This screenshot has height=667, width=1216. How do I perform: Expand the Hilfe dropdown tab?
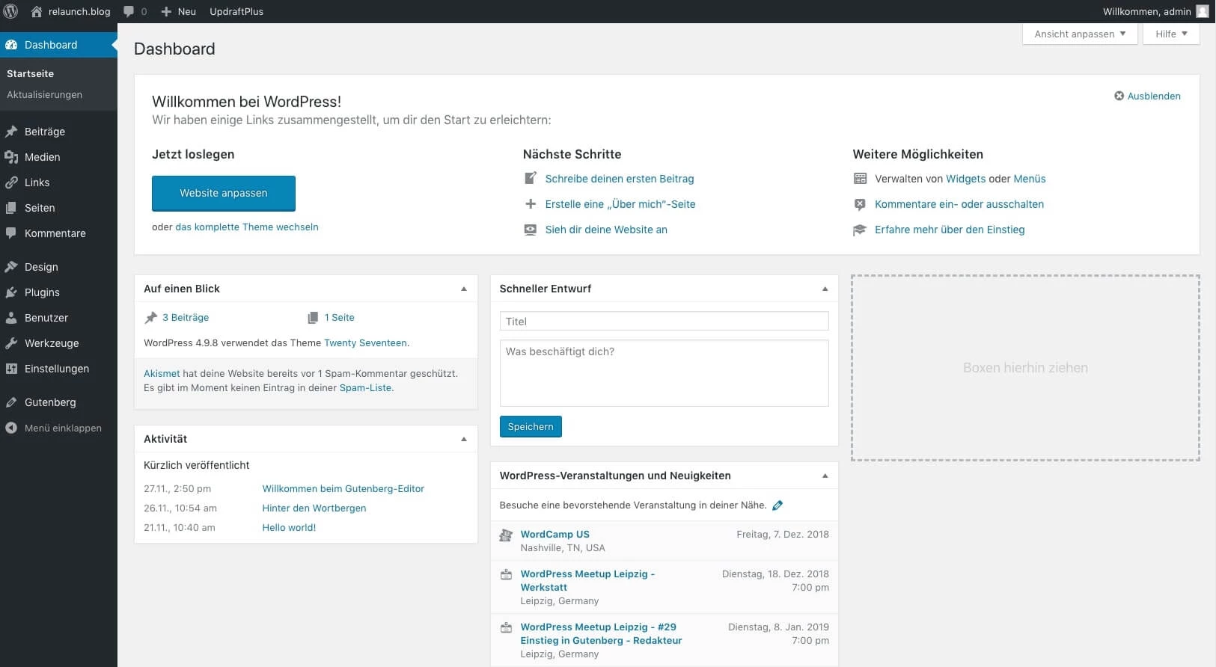pyautogui.click(x=1170, y=34)
